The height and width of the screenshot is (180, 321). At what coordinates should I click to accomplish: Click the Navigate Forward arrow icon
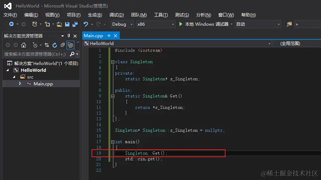[x=24, y=24]
